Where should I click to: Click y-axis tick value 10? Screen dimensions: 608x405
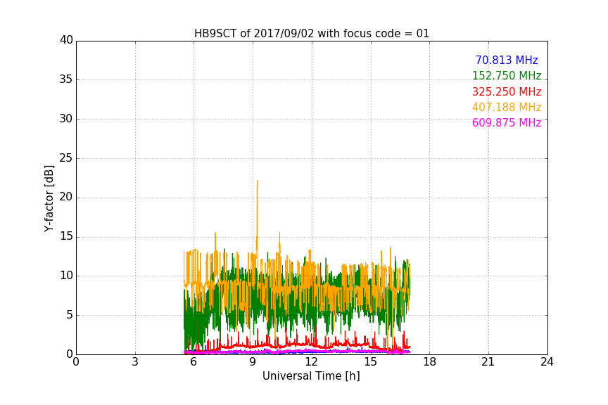(x=66, y=276)
